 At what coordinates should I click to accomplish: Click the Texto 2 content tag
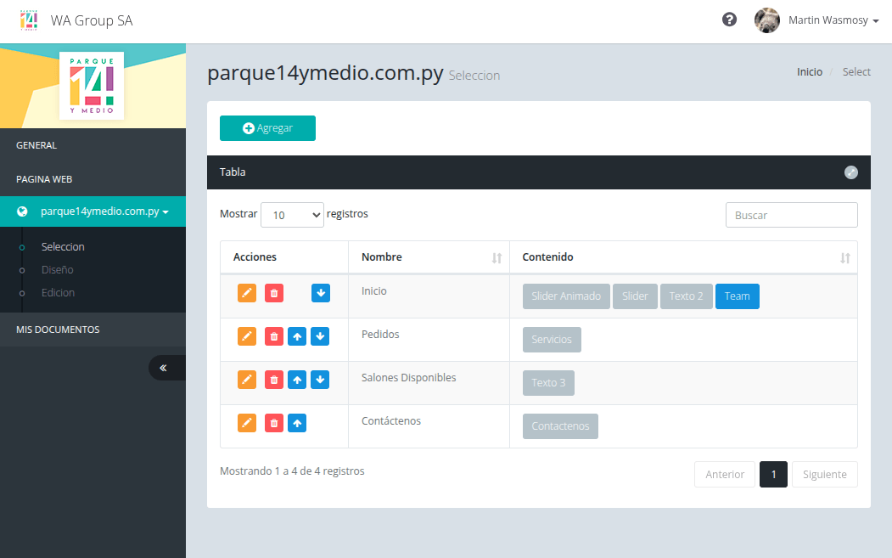686,296
